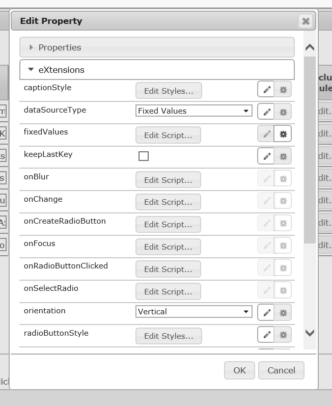Click the gear icon for orientation
The width and height of the screenshot is (332, 406).
[x=283, y=312]
